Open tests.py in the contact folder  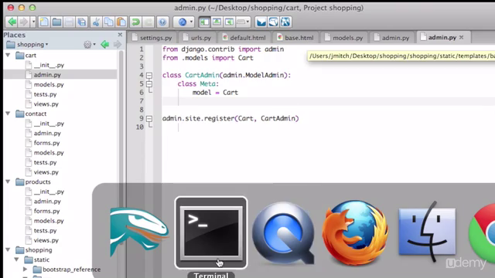(x=45, y=162)
